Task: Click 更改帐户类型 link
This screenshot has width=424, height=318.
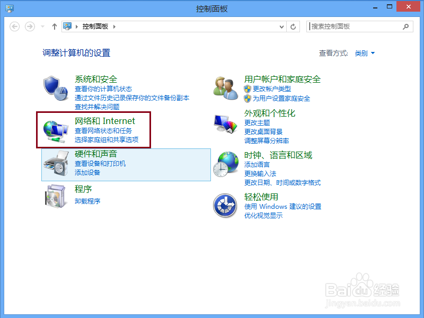Action: tap(272, 89)
